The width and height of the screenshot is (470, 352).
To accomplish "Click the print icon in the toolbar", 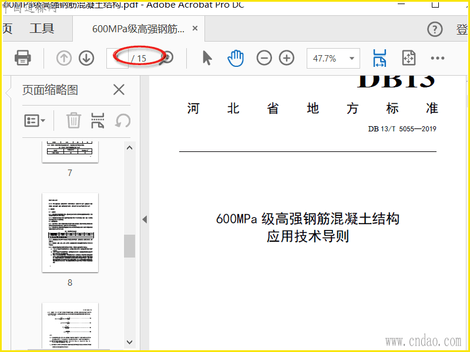I will (23, 57).
